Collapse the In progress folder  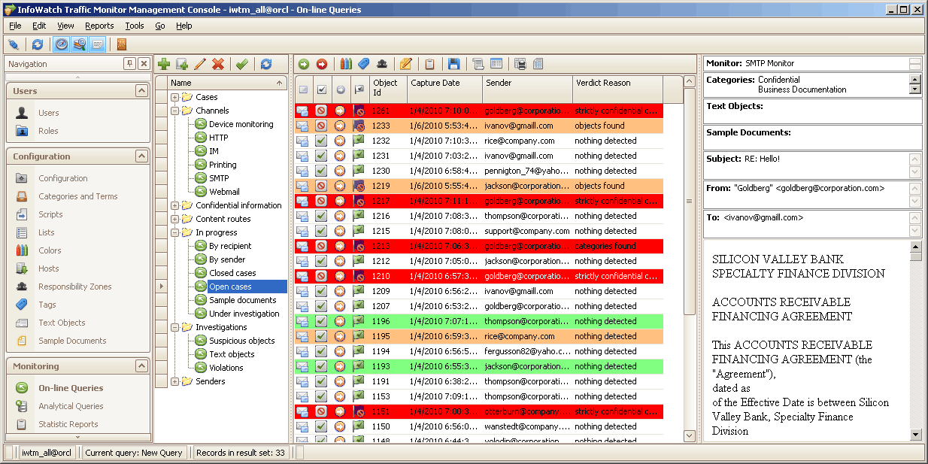click(175, 232)
